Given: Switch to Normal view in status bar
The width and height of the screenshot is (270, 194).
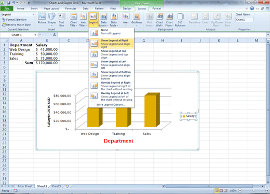Looking at the screenshot, I should [217, 190].
